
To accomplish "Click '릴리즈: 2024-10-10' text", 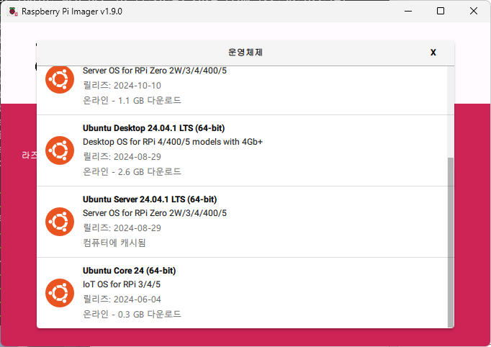I will [x=122, y=86].
